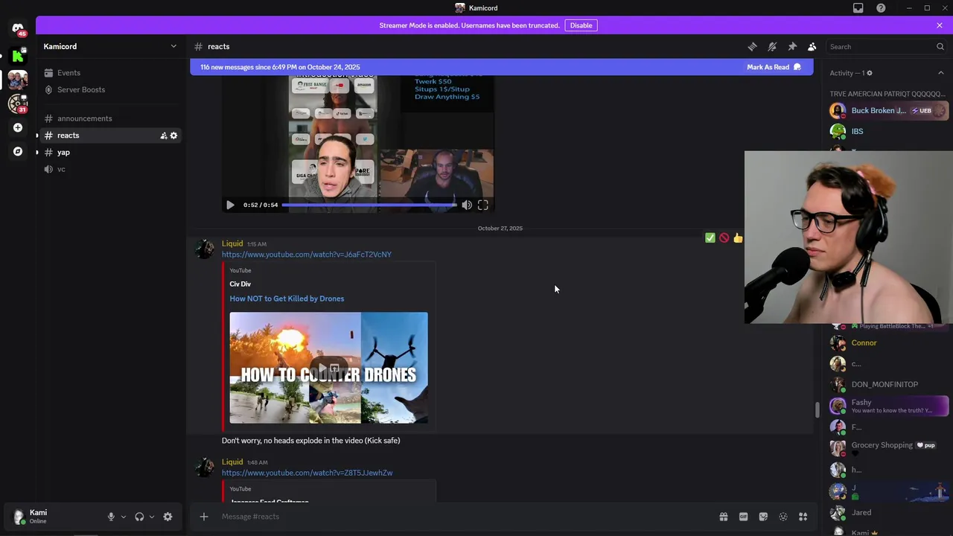Send a gift icon in message bar
953x536 pixels.
pyautogui.click(x=723, y=517)
